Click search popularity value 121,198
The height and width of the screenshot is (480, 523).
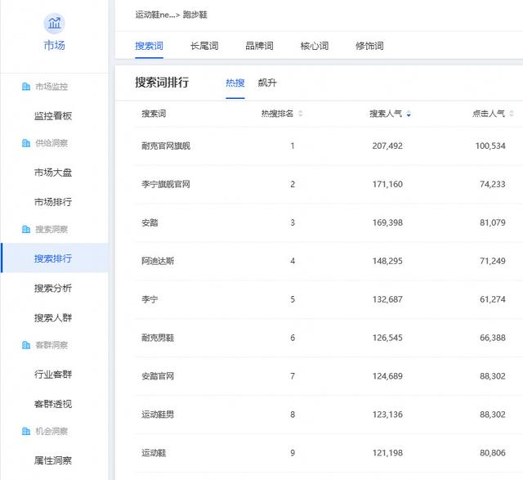click(387, 453)
